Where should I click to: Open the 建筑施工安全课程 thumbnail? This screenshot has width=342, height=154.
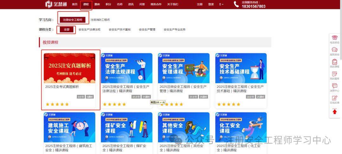69,127
